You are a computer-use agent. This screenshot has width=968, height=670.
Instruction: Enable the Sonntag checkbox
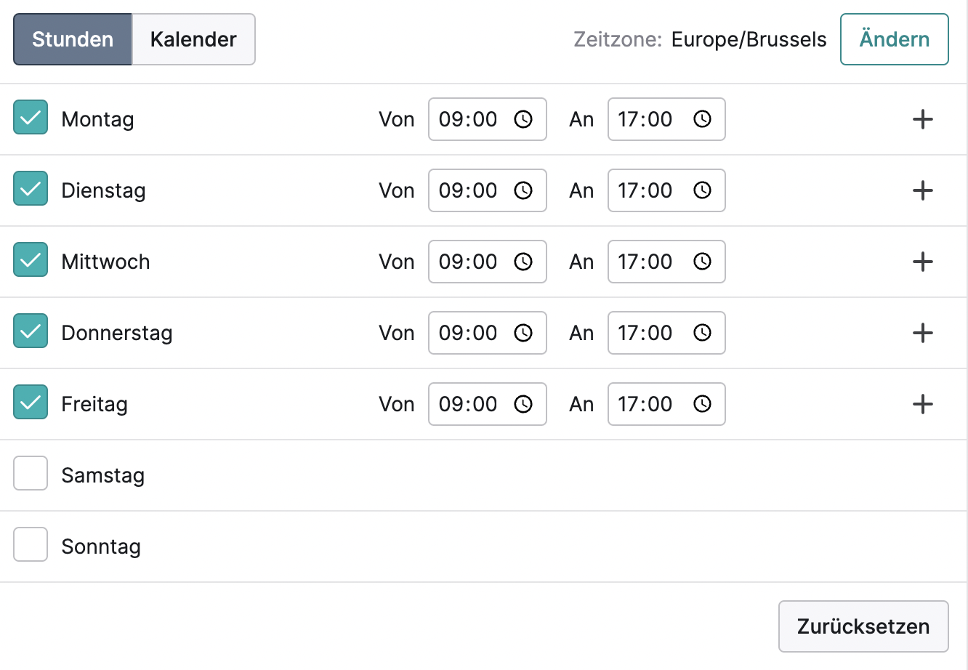[x=31, y=545]
